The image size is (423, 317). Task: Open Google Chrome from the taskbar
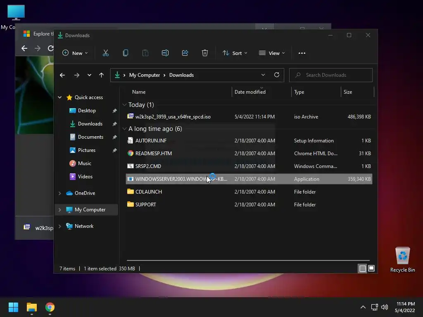(x=50, y=307)
